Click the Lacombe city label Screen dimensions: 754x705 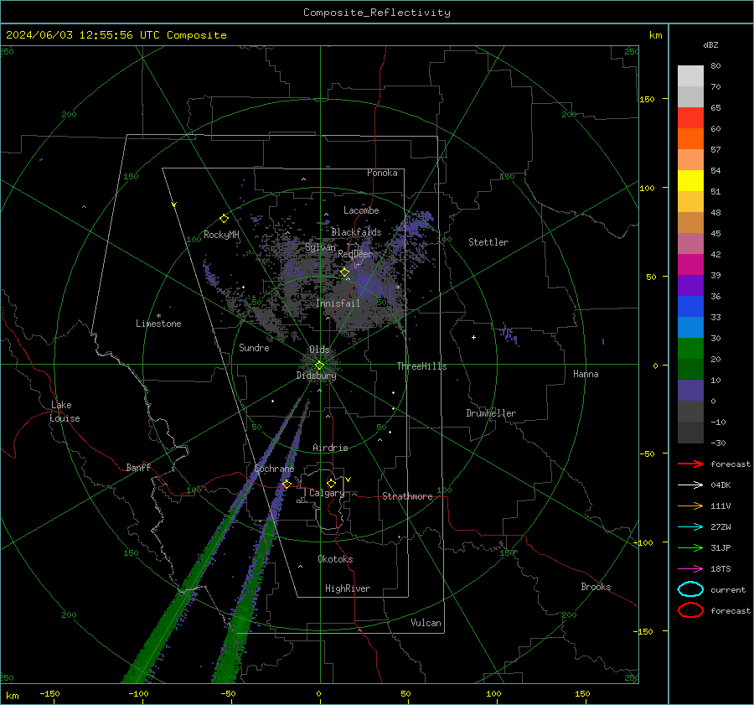(361, 210)
